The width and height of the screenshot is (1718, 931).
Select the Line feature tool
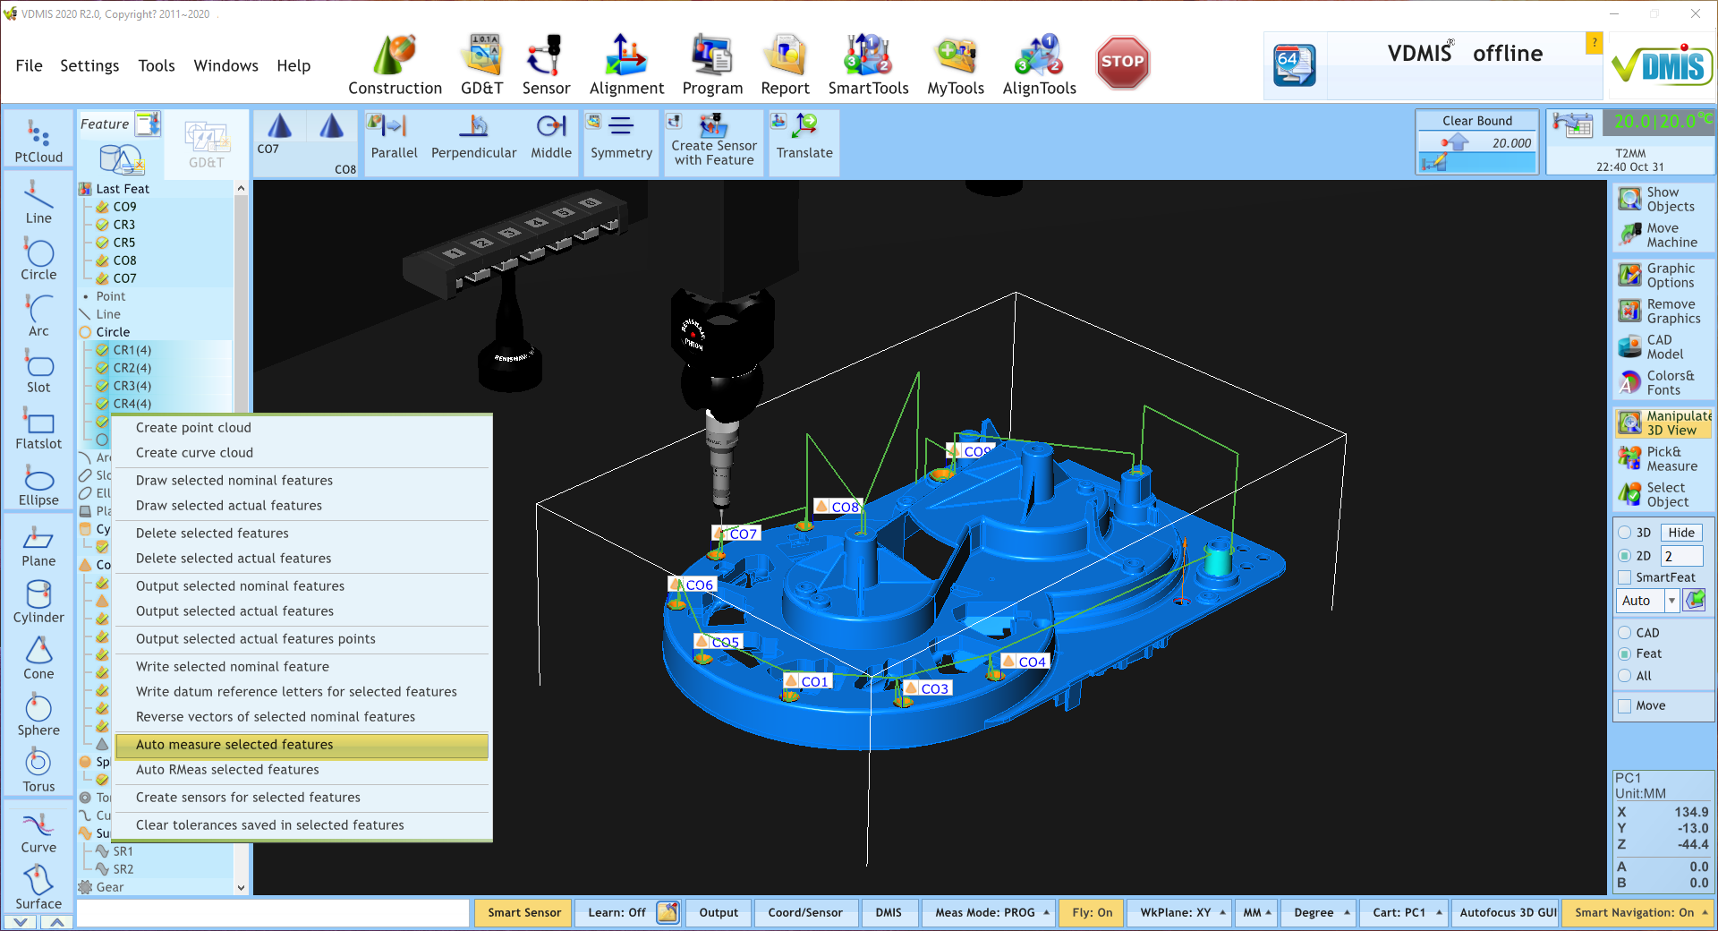(x=38, y=202)
